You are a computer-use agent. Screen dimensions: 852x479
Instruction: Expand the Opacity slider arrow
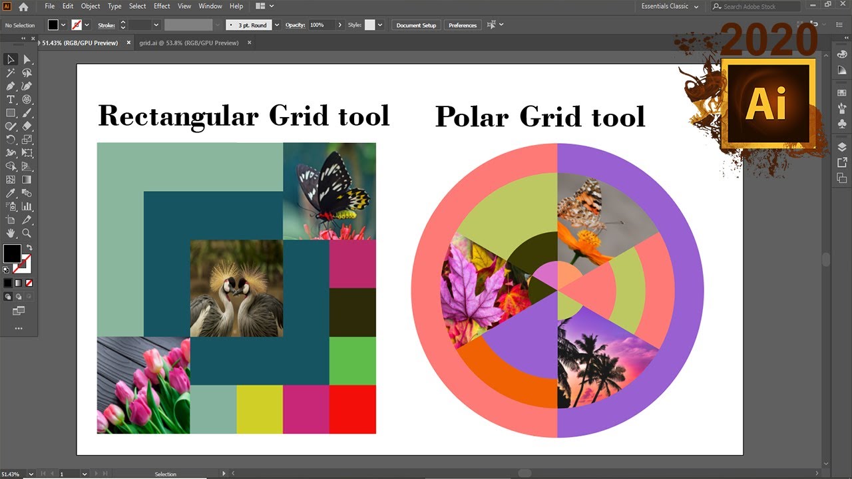tap(340, 25)
